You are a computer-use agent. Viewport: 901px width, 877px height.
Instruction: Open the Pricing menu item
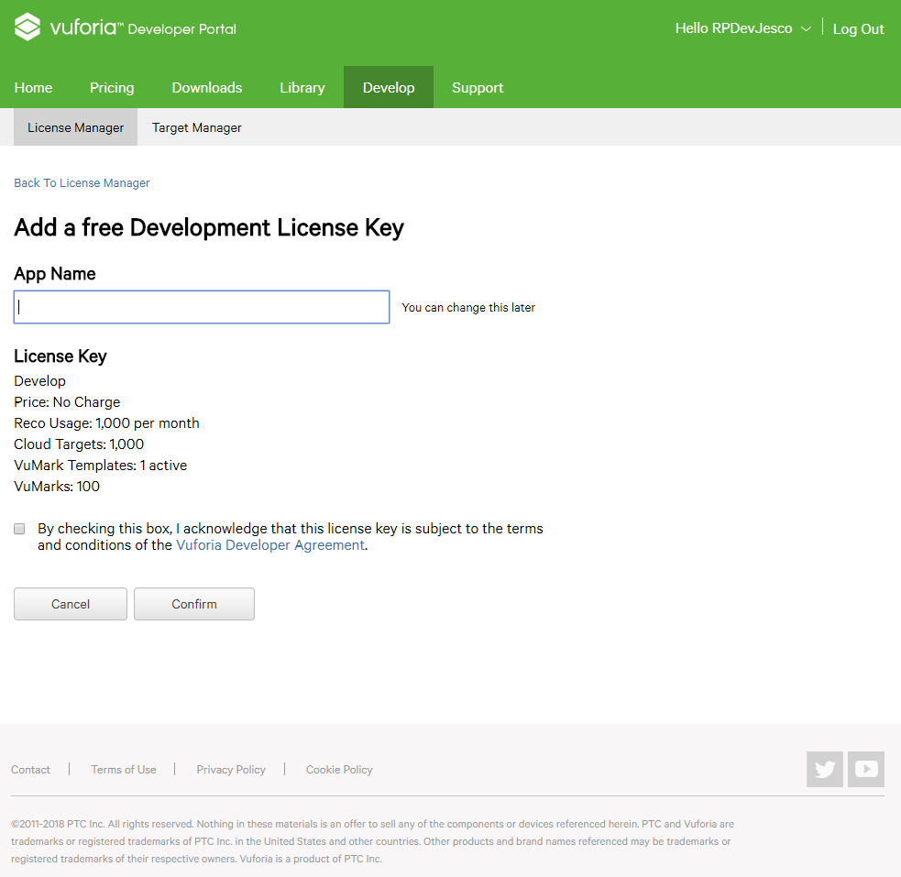112,88
